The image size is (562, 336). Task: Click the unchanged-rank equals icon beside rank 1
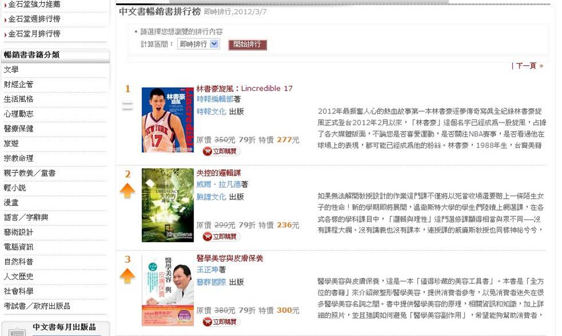click(127, 105)
